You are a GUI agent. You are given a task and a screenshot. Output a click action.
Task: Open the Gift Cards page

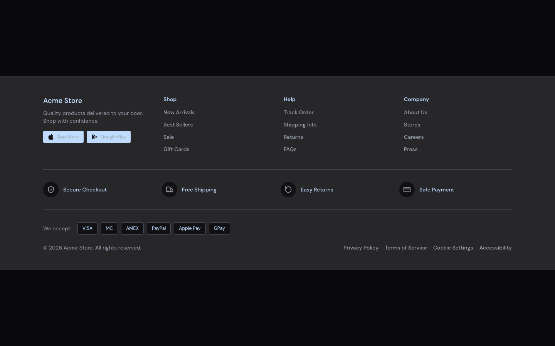point(176,149)
